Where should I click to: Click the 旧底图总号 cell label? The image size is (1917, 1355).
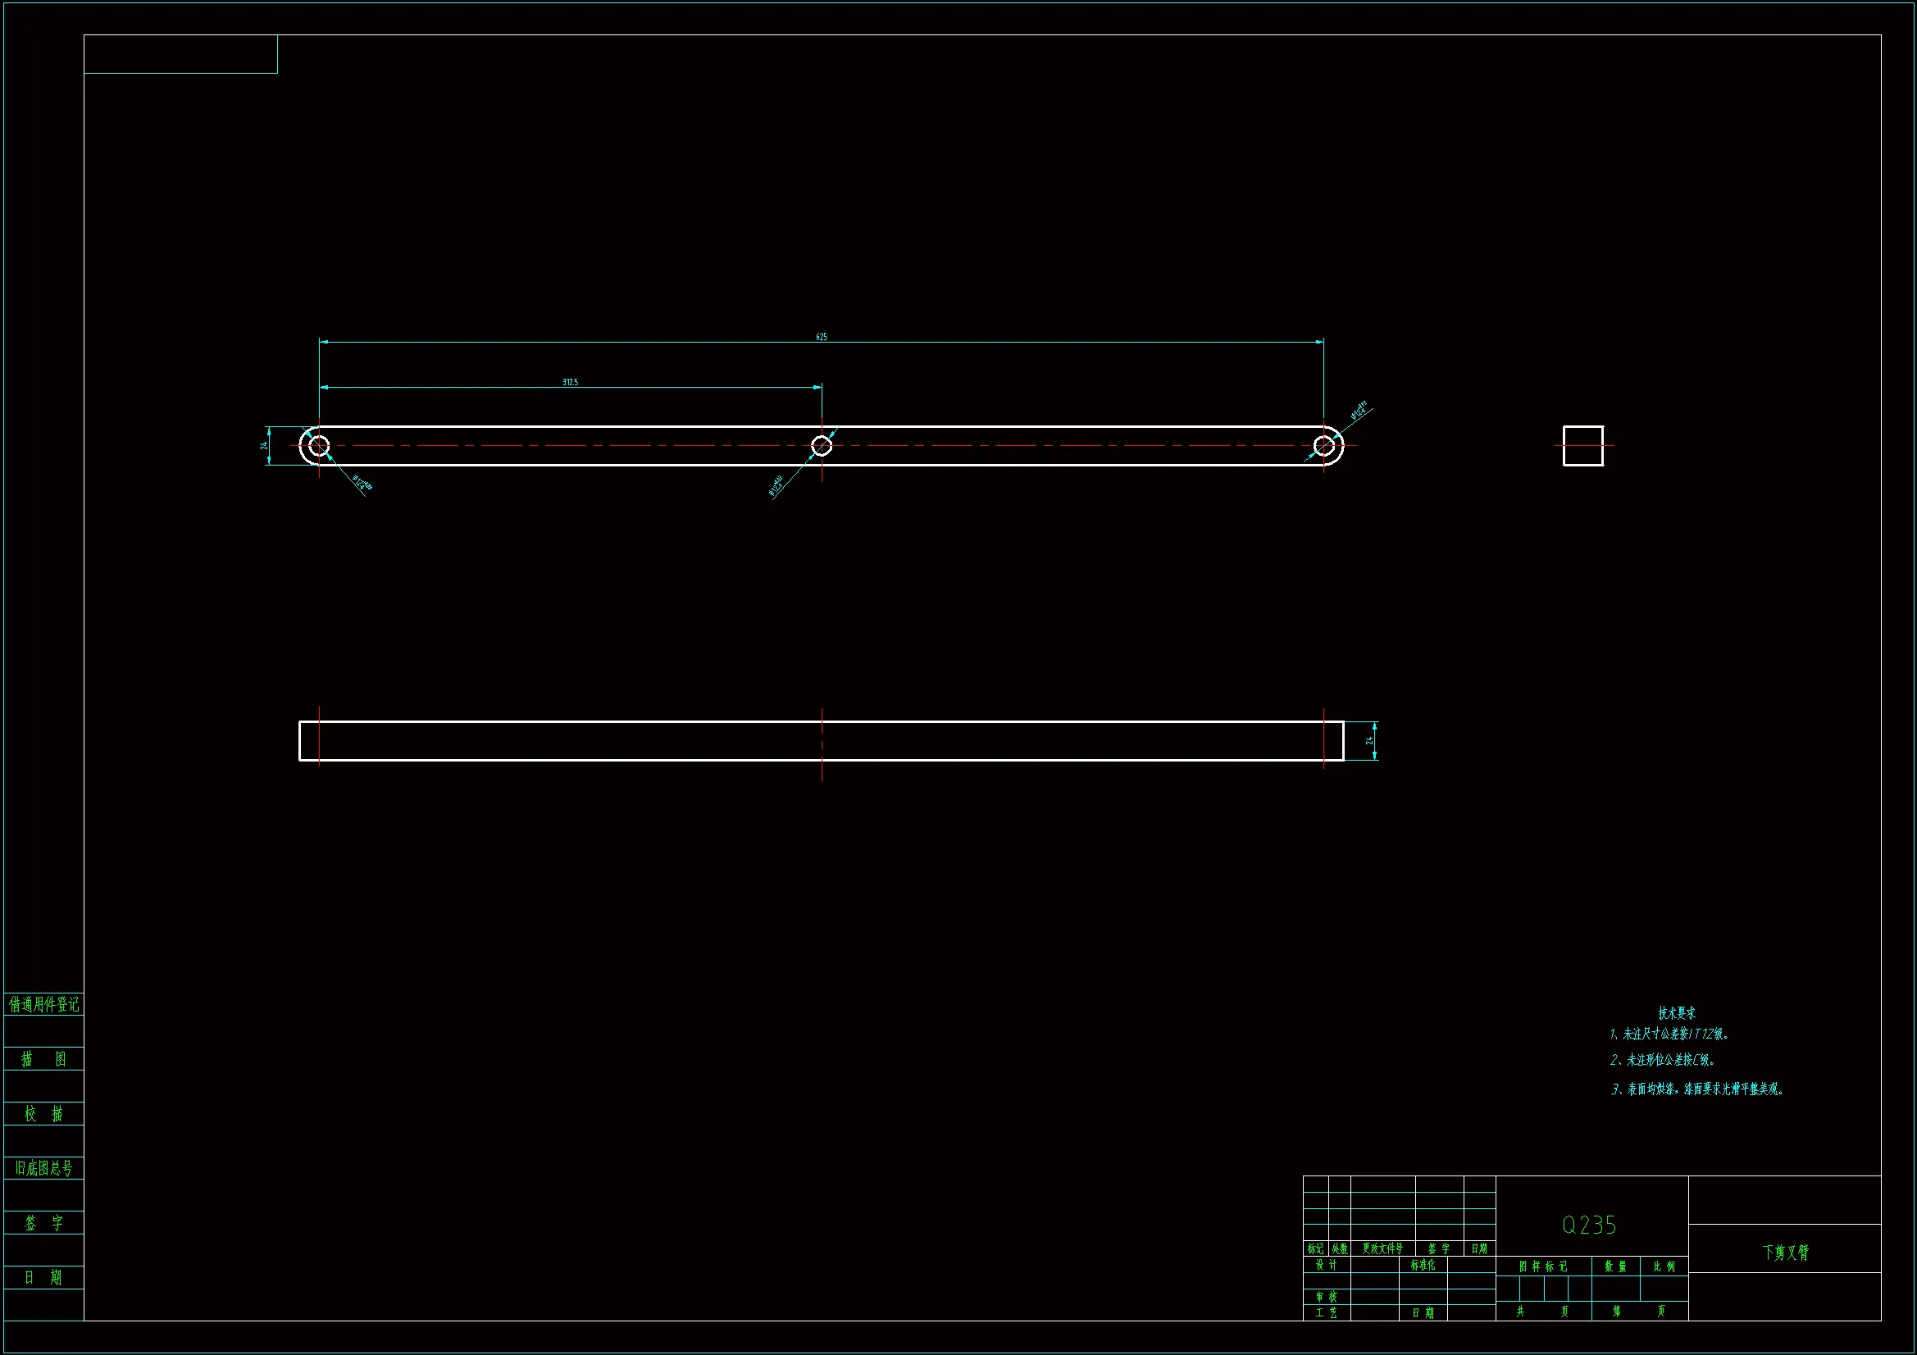[43, 1168]
